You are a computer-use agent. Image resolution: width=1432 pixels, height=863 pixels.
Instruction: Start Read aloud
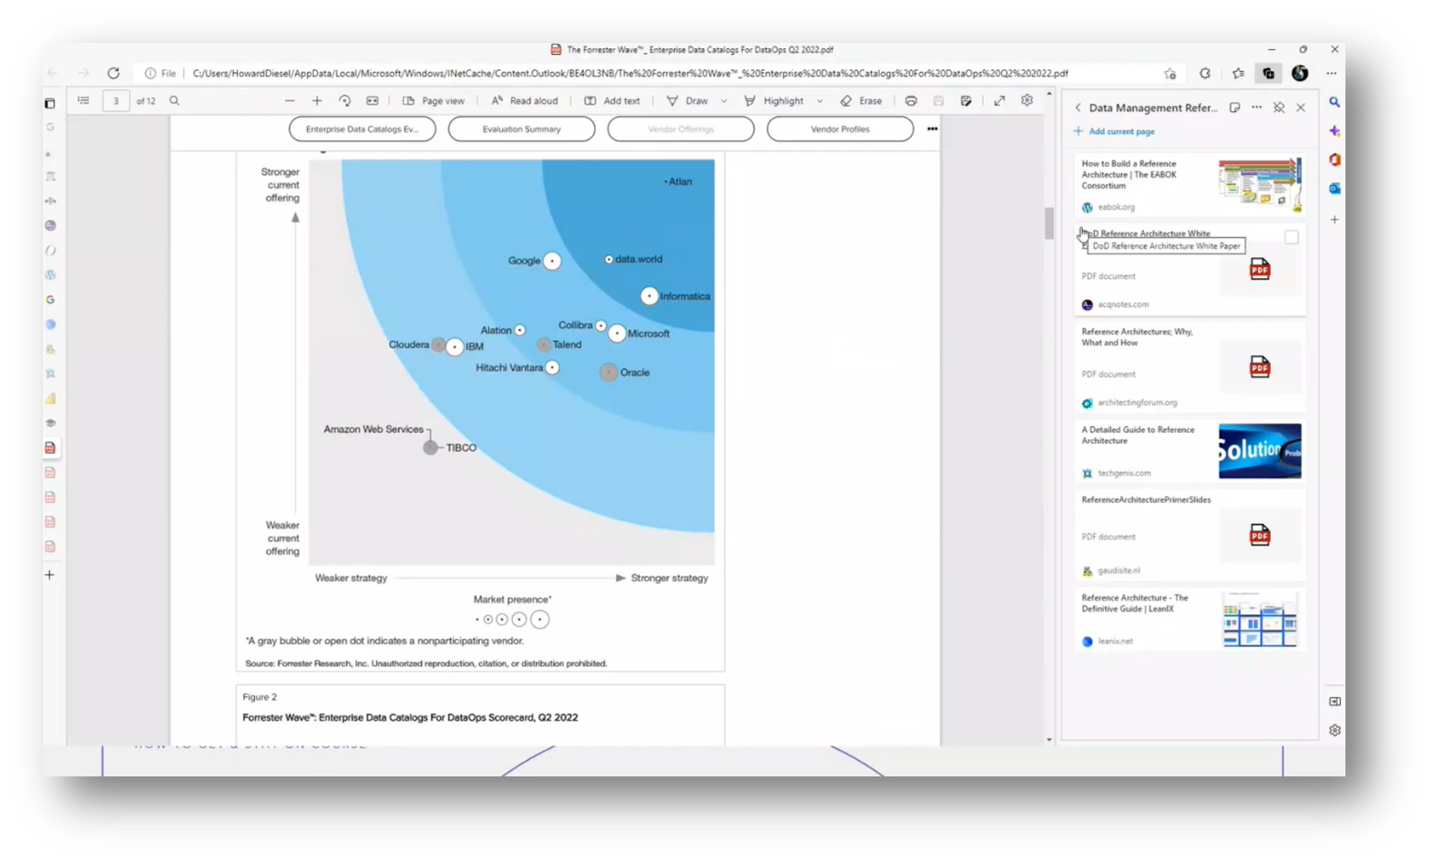(525, 101)
